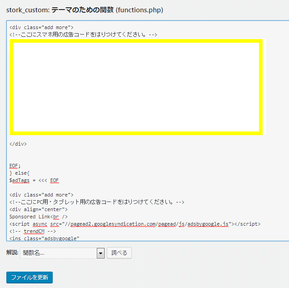Click the first <div class="add more"> line
This screenshot has width=289, height=288.
click(41, 27)
